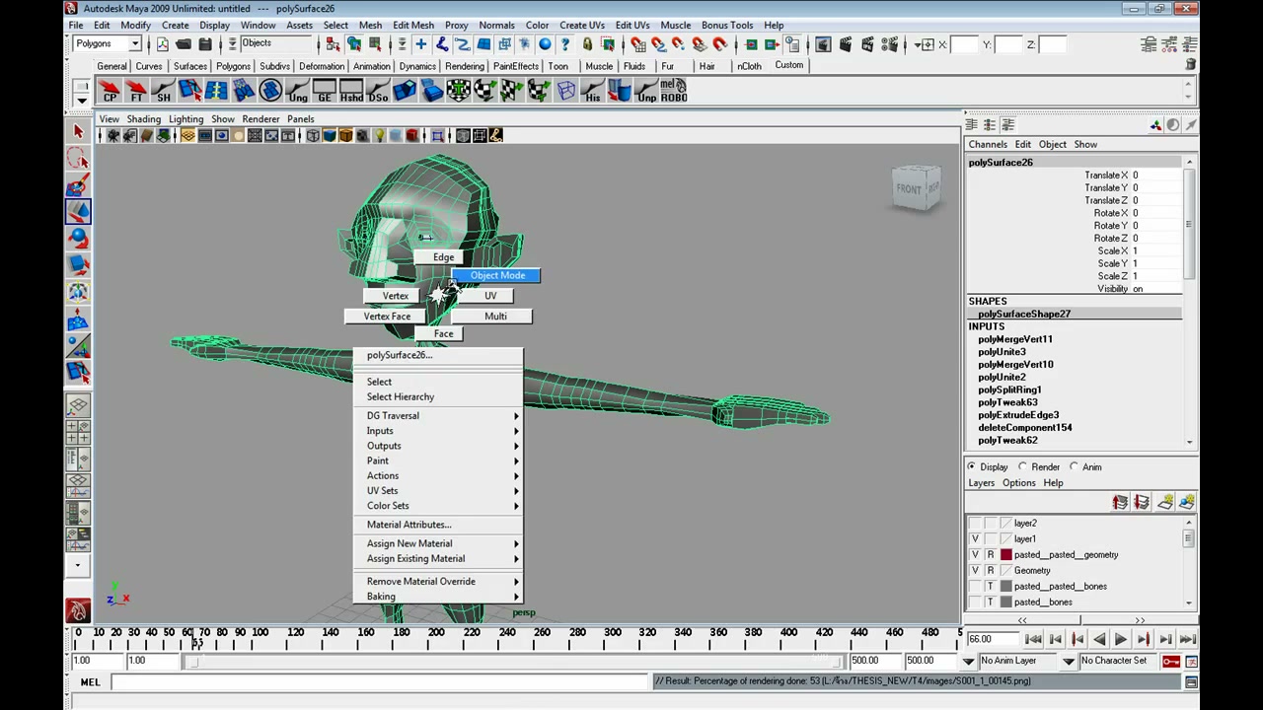Click the pasted__pasted__geometry red color swatch
Viewport: 1263px width, 710px height.
pos(1006,555)
